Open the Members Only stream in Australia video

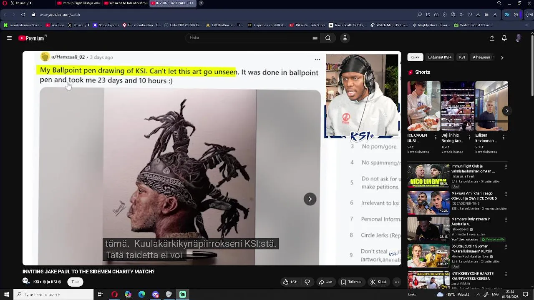pos(428,228)
